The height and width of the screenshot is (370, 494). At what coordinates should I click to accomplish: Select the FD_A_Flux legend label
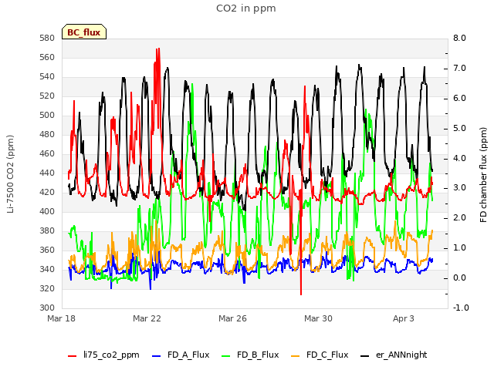[x=188, y=355]
